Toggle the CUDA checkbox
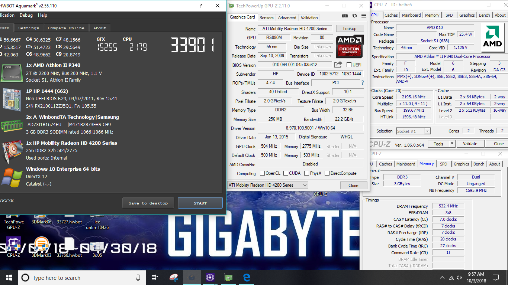This screenshot has height=285, width=508. point(286,173)
